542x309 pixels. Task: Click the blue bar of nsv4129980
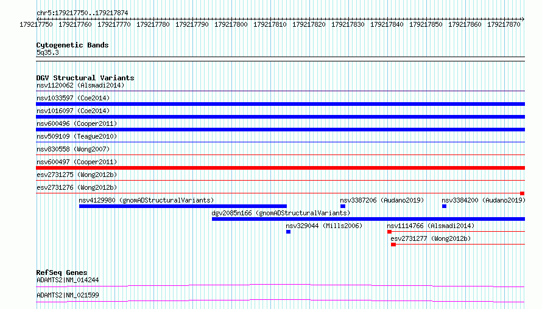click(x=183, y=206)
